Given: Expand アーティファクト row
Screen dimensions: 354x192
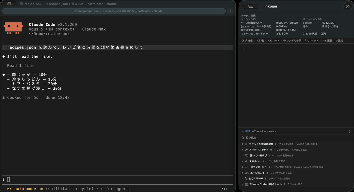Looking at the screenshot, I should coord(243,150).
